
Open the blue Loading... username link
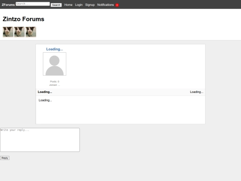[54, 49]
